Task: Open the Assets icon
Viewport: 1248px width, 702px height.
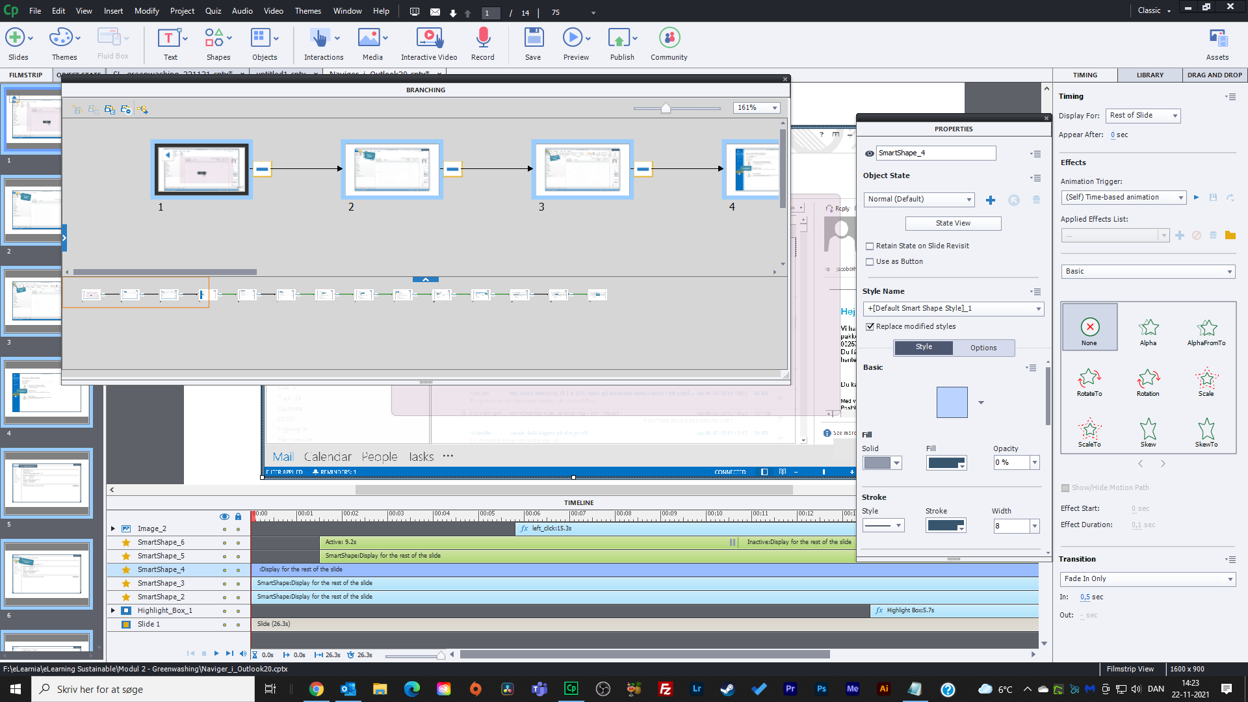Action: (x=1217, y=38)
